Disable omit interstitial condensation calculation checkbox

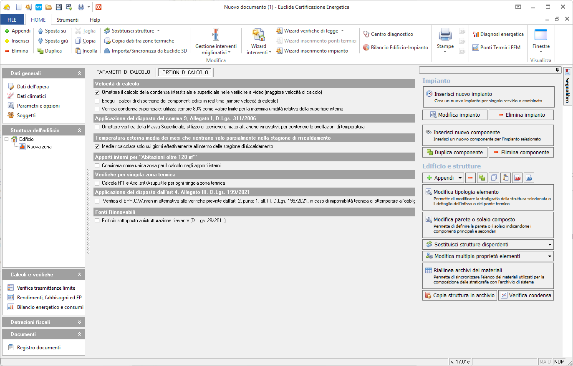click(97, 93)
